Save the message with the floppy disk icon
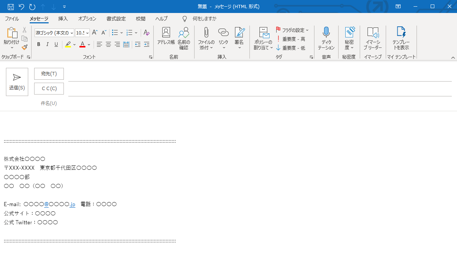 11,7
